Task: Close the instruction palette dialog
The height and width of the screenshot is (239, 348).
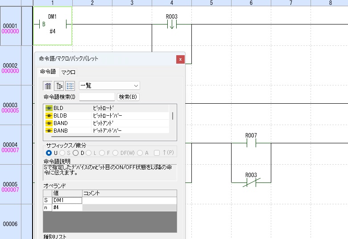Action: click(180, 59)
